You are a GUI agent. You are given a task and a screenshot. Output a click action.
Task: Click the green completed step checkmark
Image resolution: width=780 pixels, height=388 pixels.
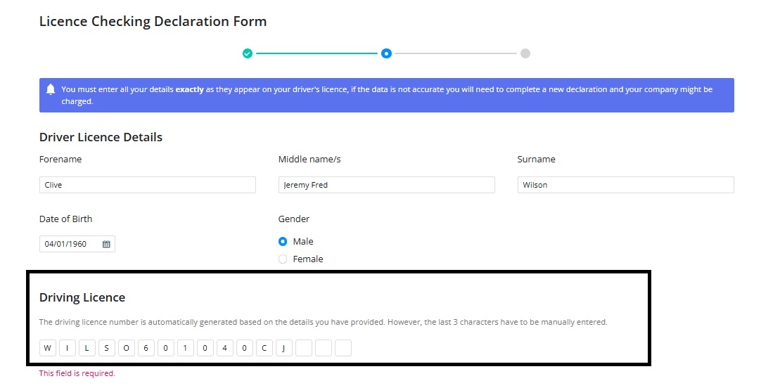(248, 53)
